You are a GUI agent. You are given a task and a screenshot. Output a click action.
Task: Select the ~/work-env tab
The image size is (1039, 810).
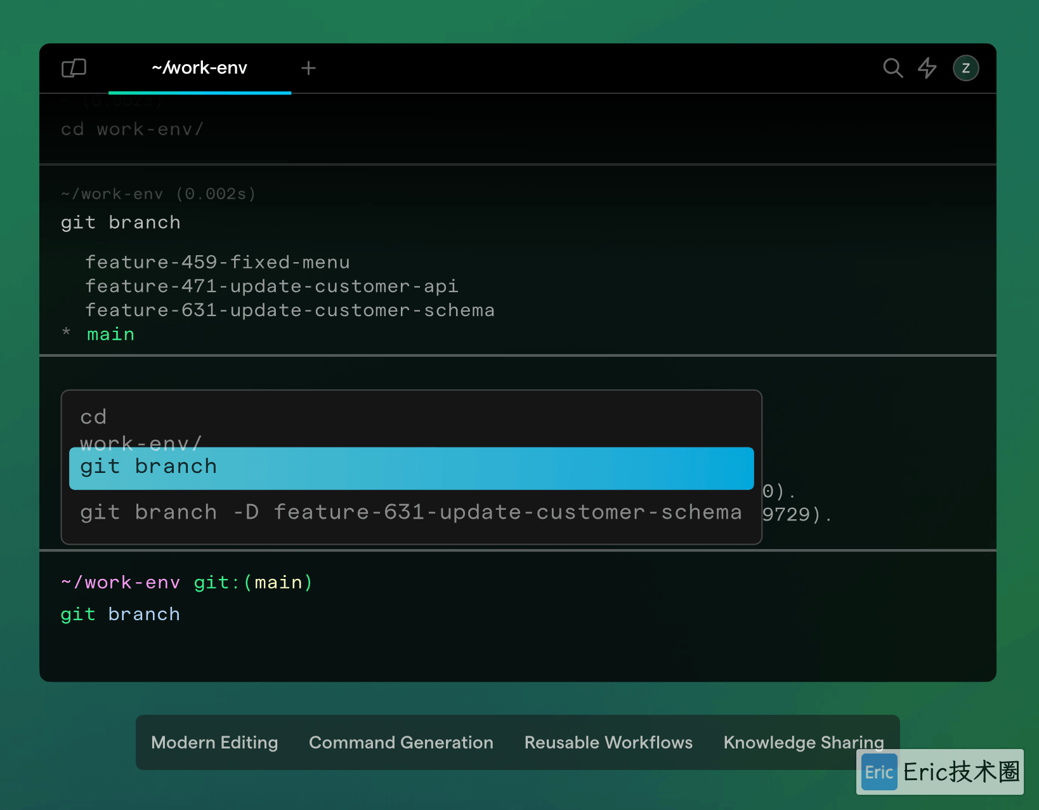click(x=199, y=68)
